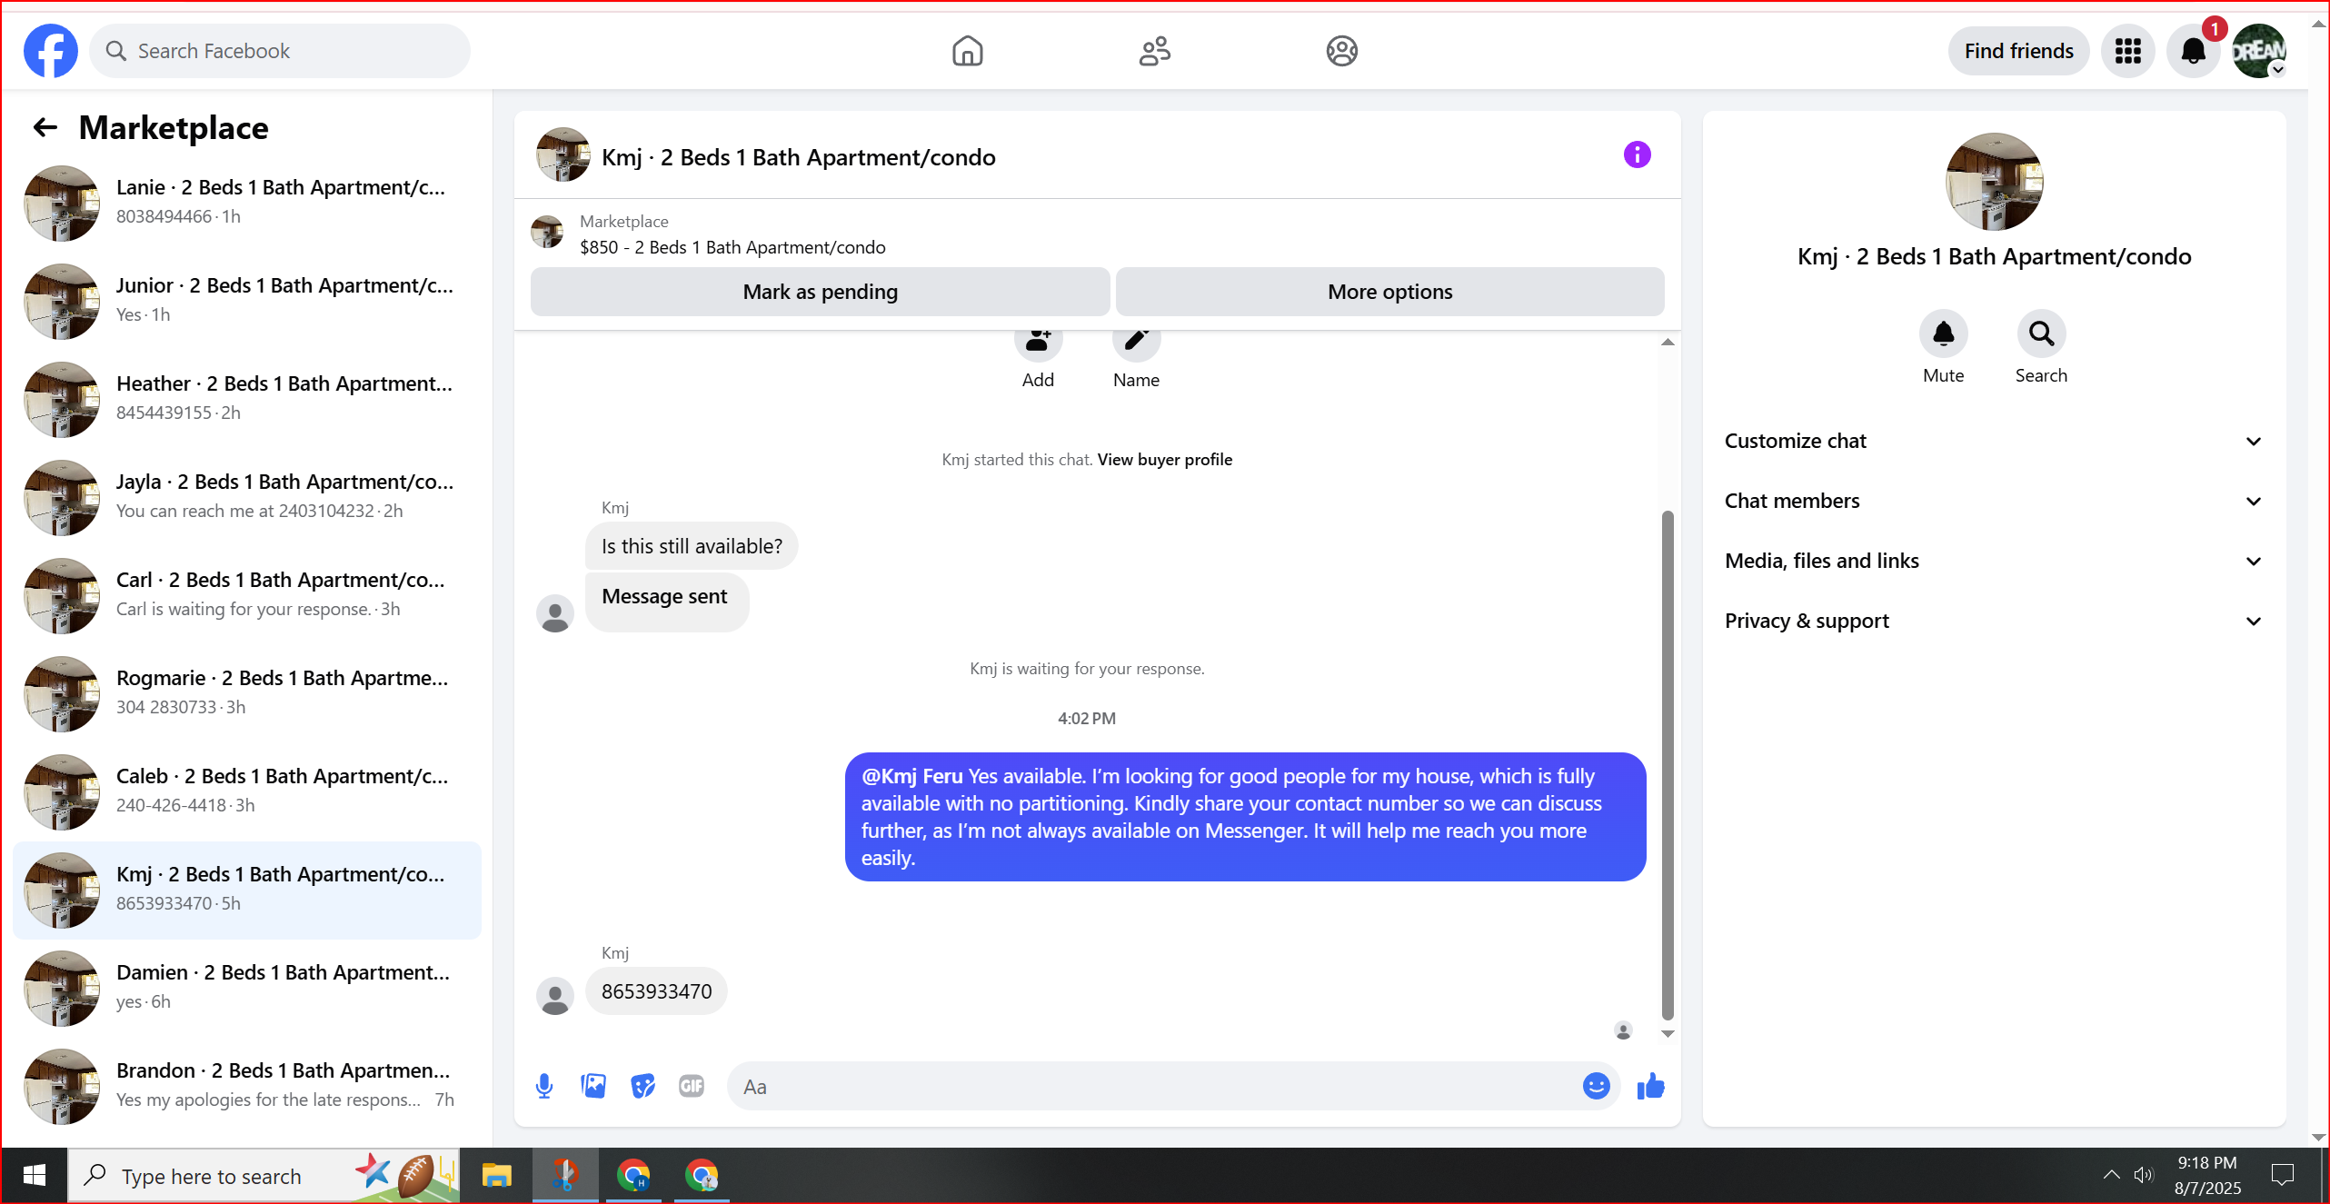Open the Friends icon in top navigation
This screenshot has height=1204, width=2330.
(1155, 51)
